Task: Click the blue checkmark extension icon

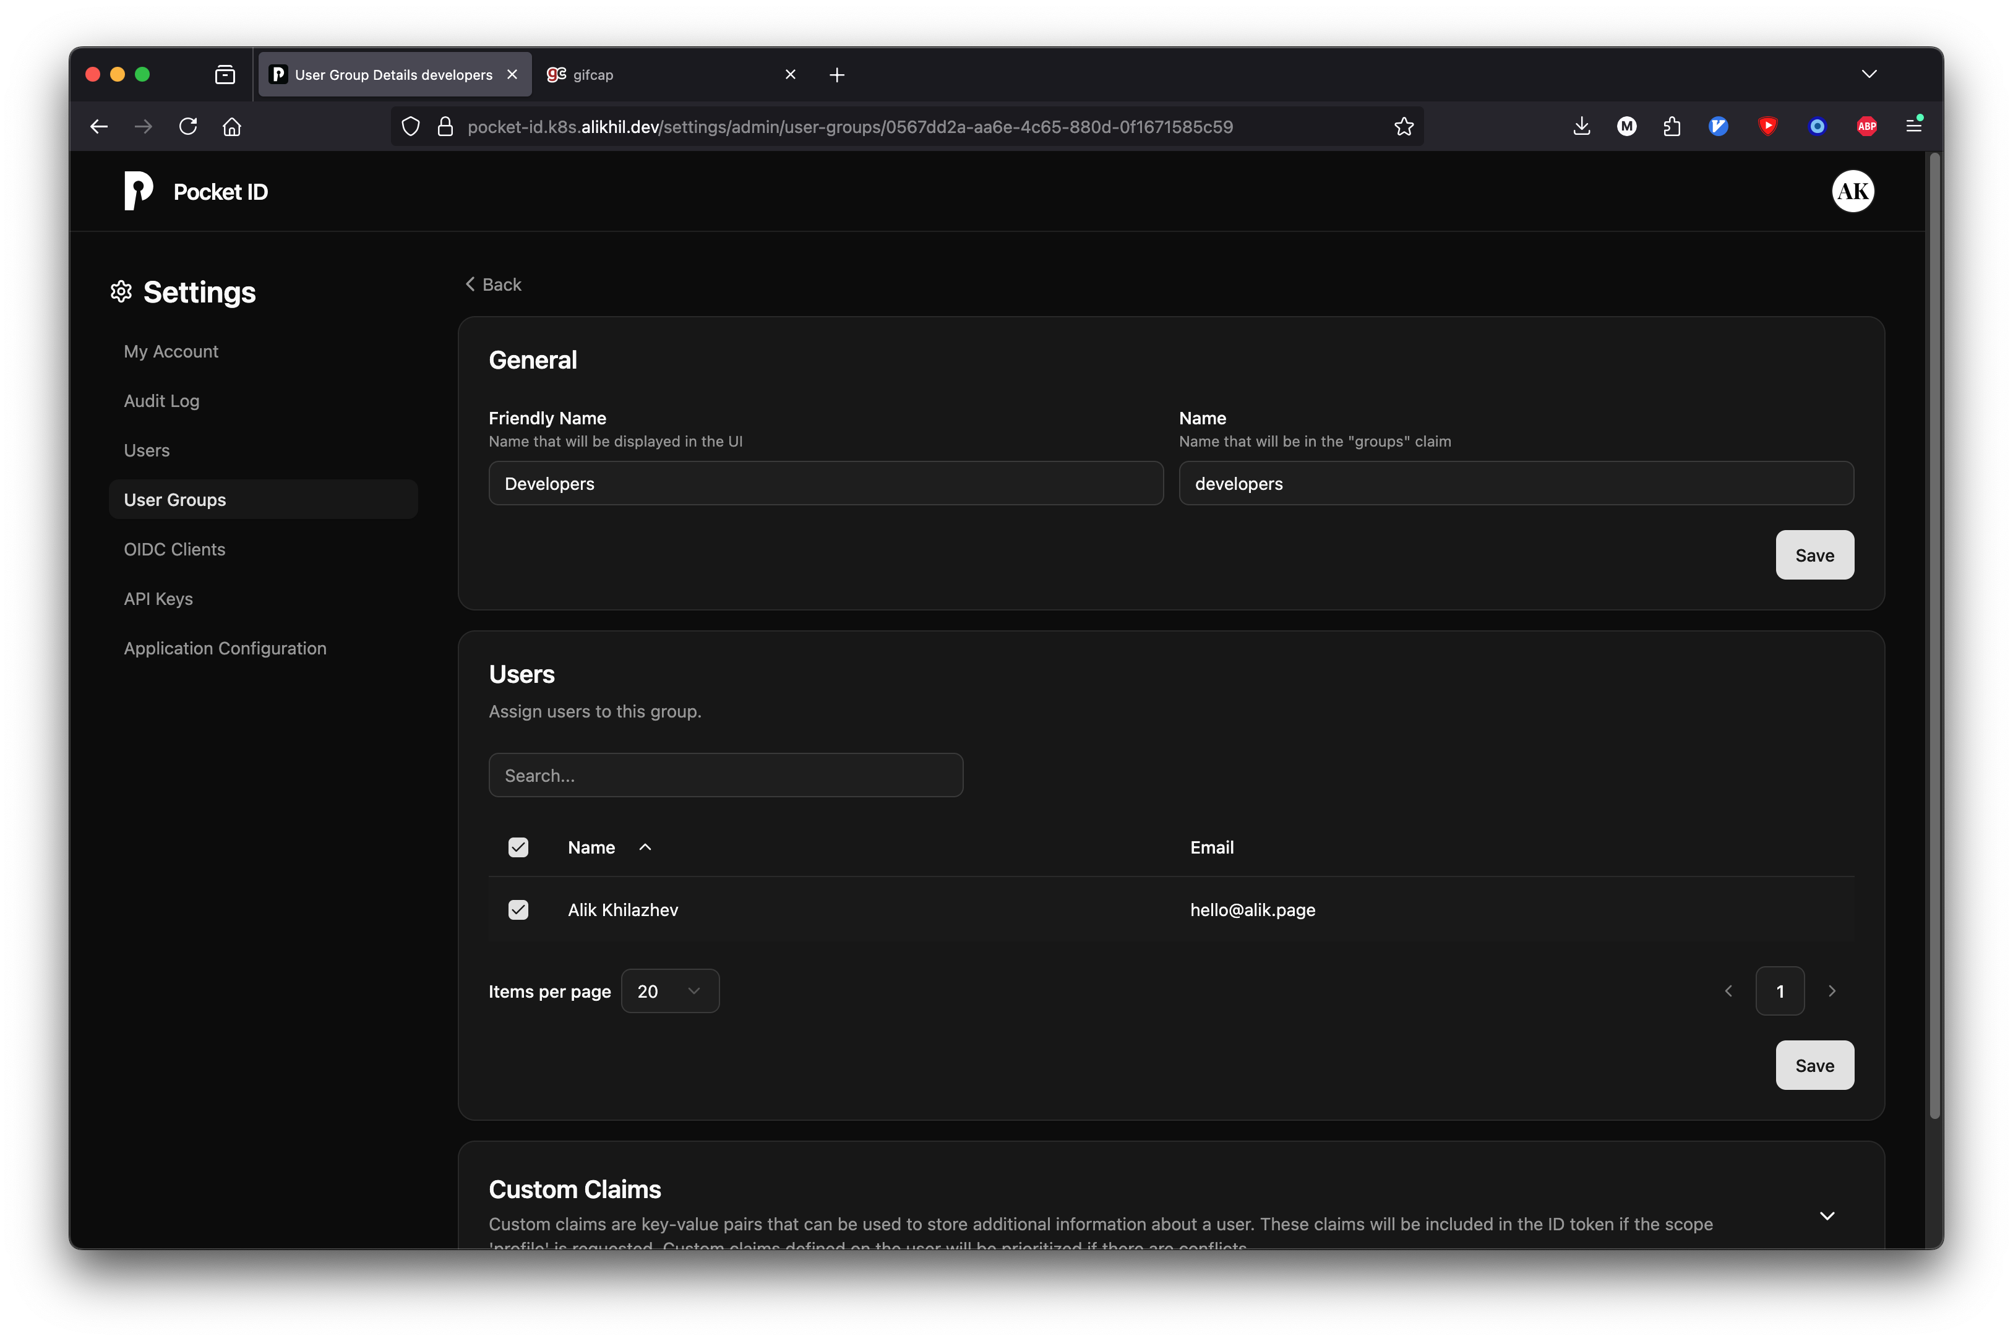Action: [1718, 127]
